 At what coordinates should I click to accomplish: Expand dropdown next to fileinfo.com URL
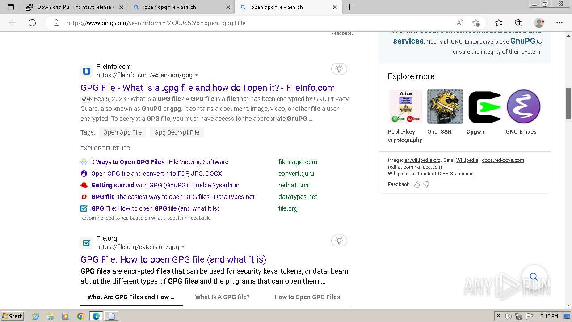pyautogui.click(x=196, y=76)
